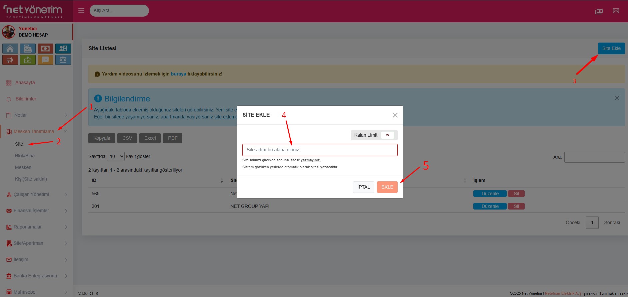Go to Sonraki page

pyautogui.click(x=612, y=223)
